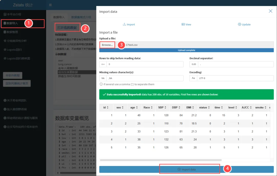Click the Upload complete progress bar
This screenshot has width=277, height=176.
[x=186, y=50]
